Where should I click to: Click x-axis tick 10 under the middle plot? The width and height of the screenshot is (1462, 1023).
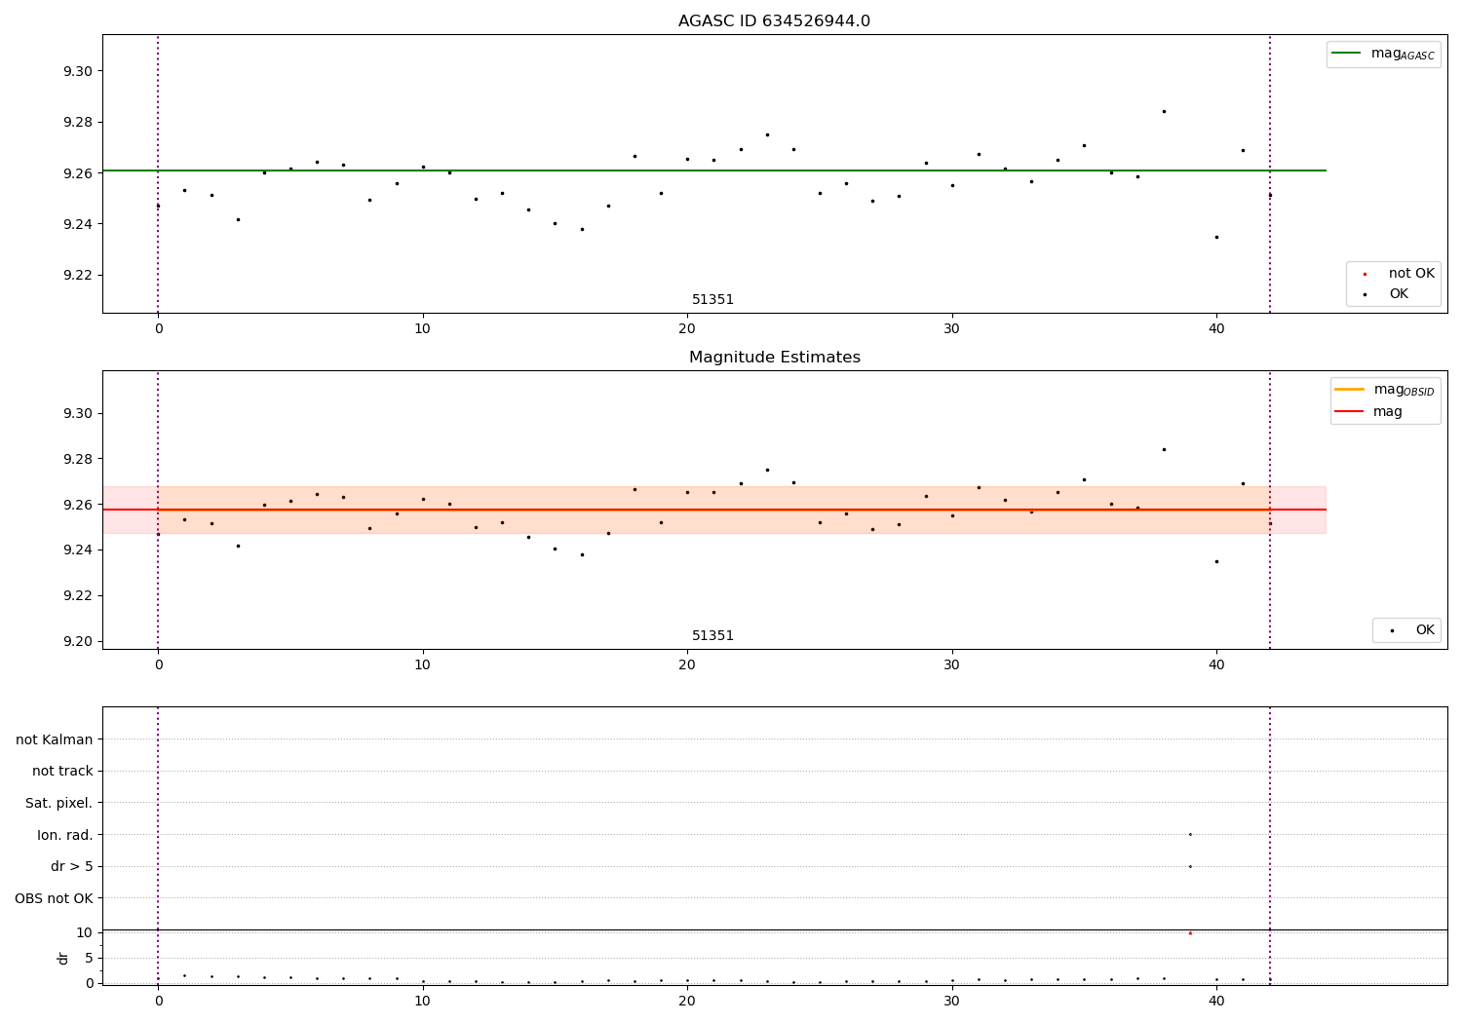[422, 665]
